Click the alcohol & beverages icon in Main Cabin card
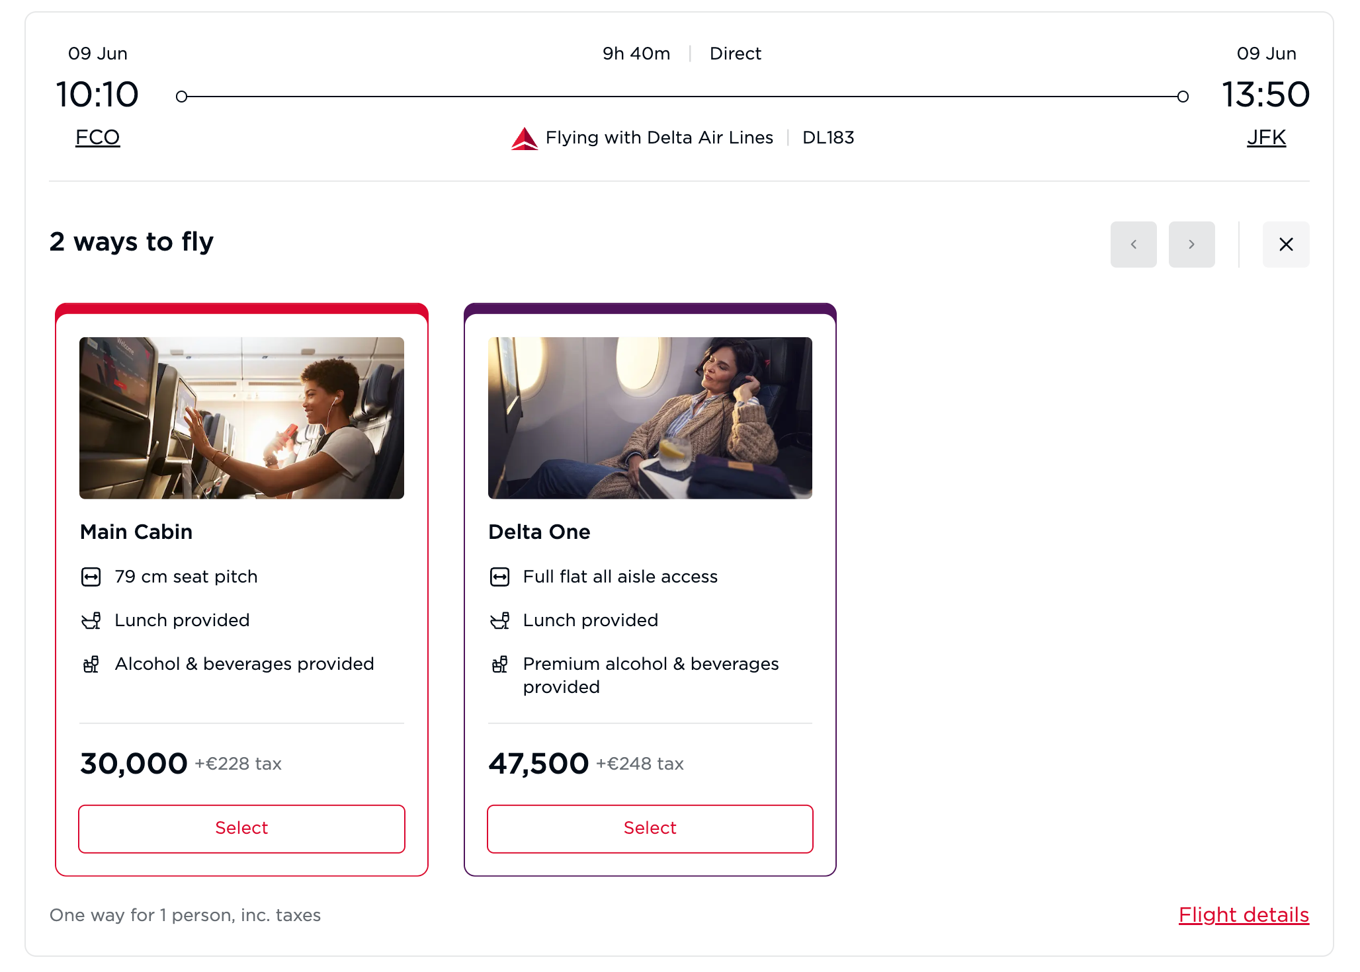This screenshot has height=972, width=1360. click(93, 664)
